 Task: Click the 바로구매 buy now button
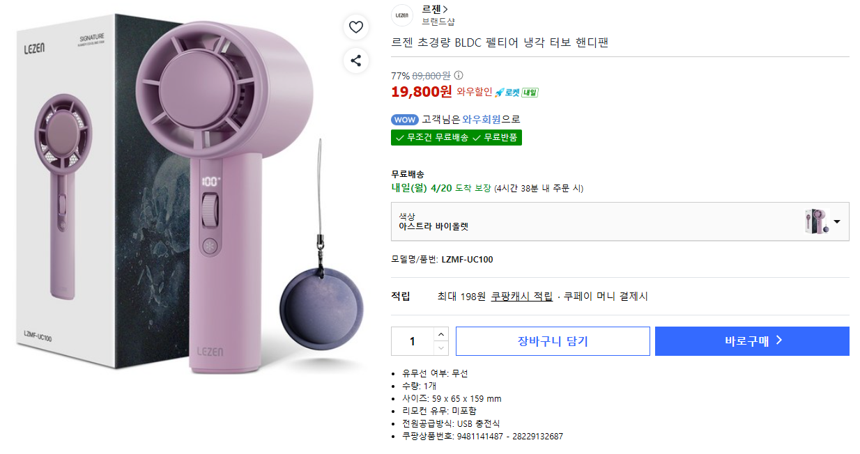pos(752,341)
